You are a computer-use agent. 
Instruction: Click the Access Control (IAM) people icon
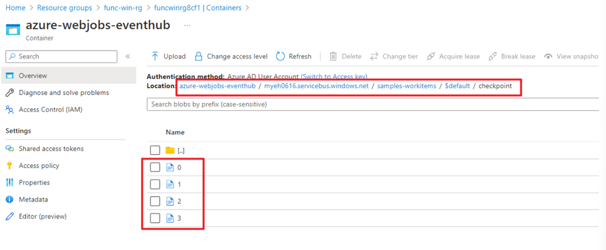coord(10,110)
